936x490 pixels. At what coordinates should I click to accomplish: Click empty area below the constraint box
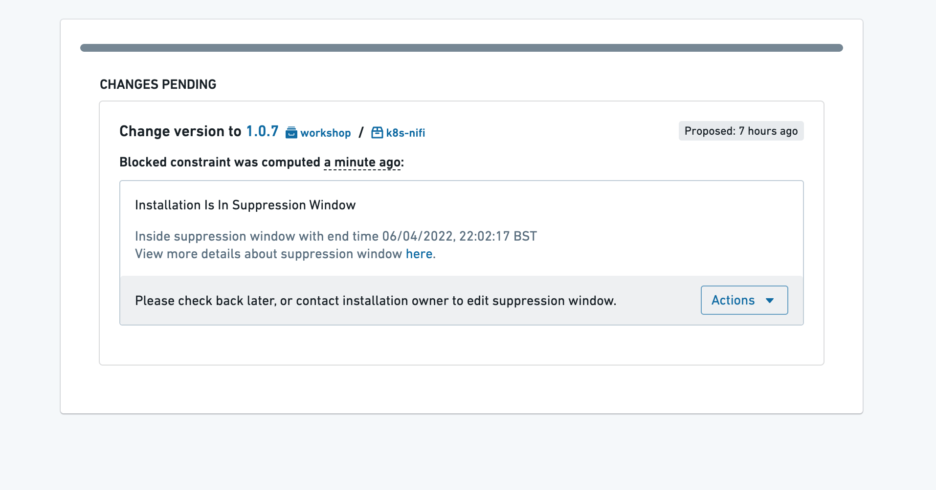click(462, 345)
